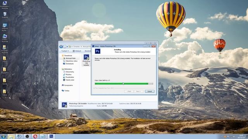Screen dimensions: 248x139
Task: Select Kompiuteris in Explorer sidebar
Action: pos(67,85)
